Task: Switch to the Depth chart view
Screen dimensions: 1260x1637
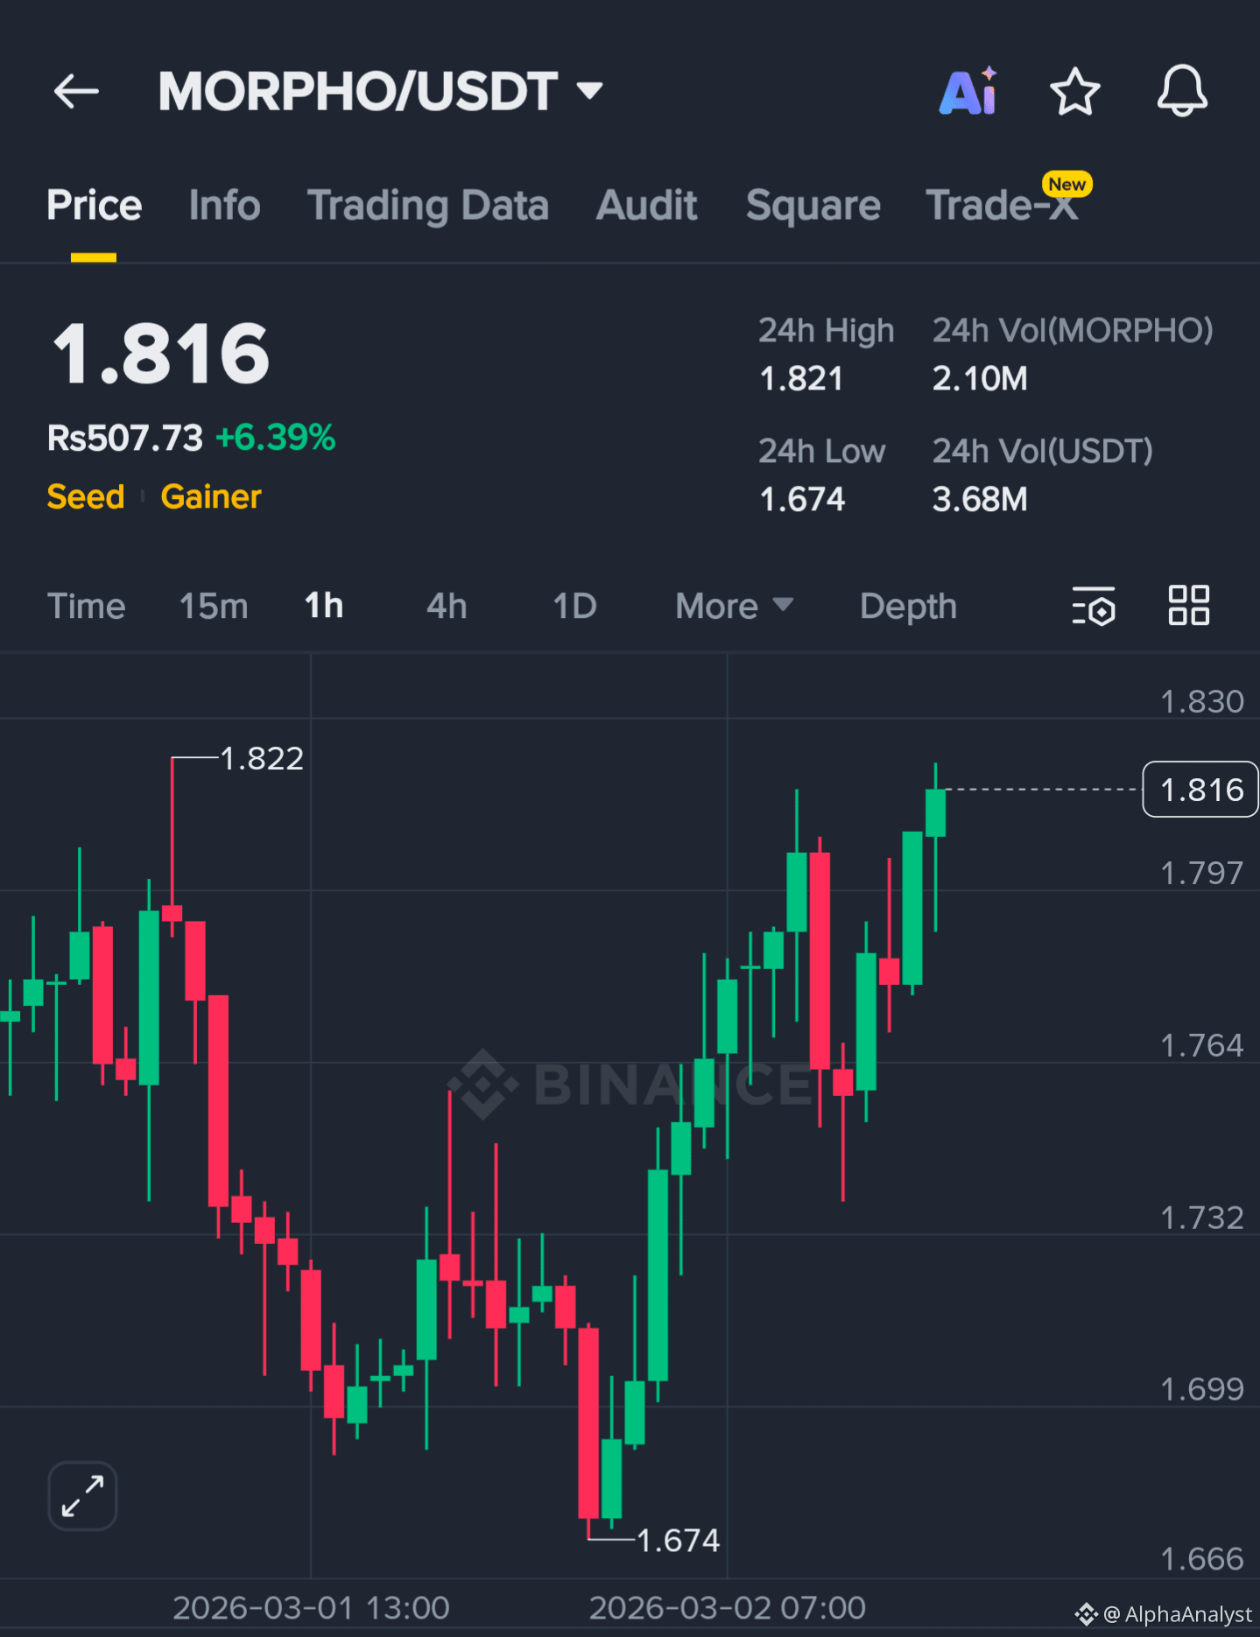Action: tap(908, 606)
